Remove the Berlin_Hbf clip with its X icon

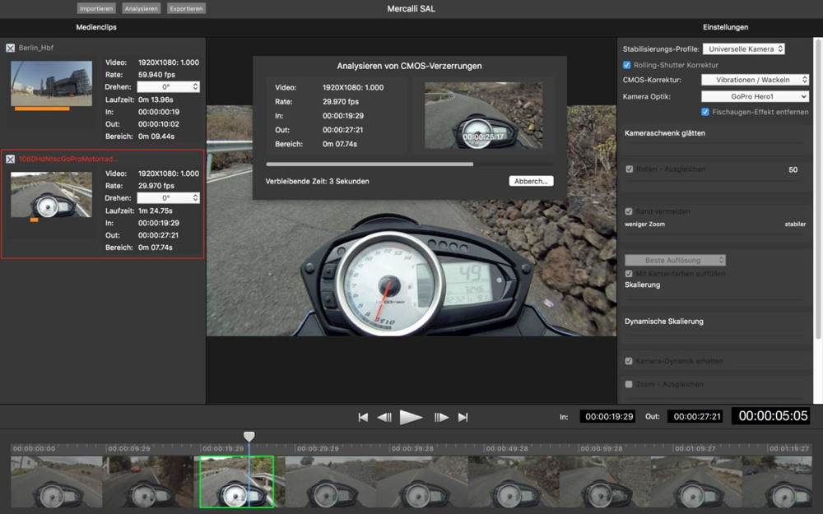point(11,48)
